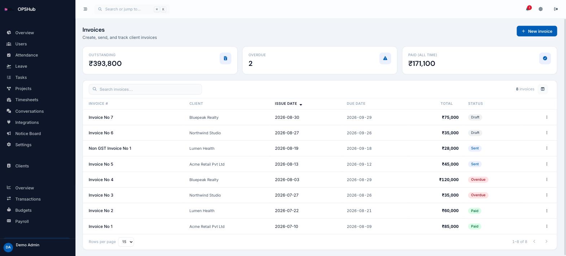The height and width of the screenshot is (256, 566).
Task: Sort by Total column header
Action: point(447,104)
